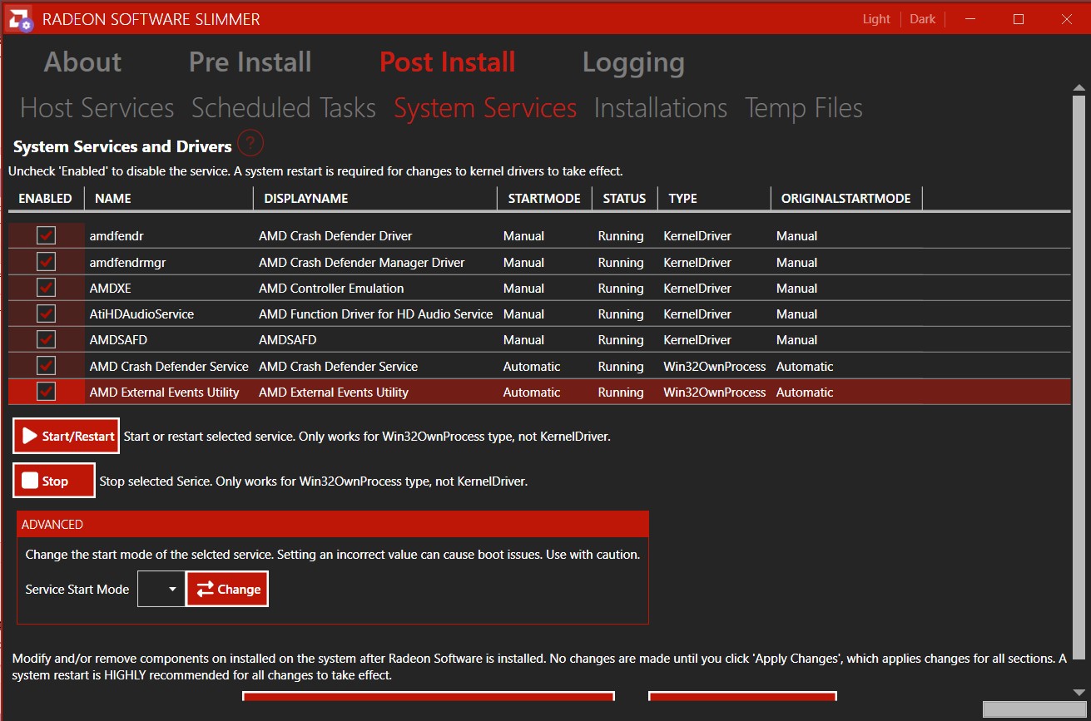Select the System Services sub-tab
Screen dimensions: 1091x721
pos(485,108)
